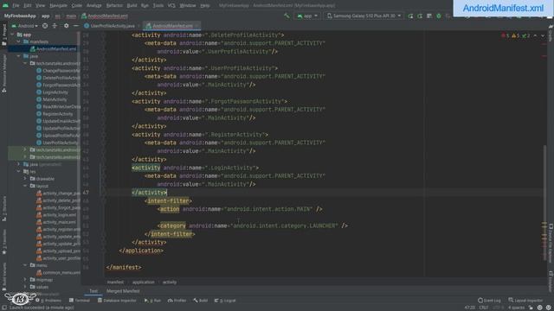Open the Samsung Galaxy S10 Plus device dropdown
554x311 pixels.
364,16
